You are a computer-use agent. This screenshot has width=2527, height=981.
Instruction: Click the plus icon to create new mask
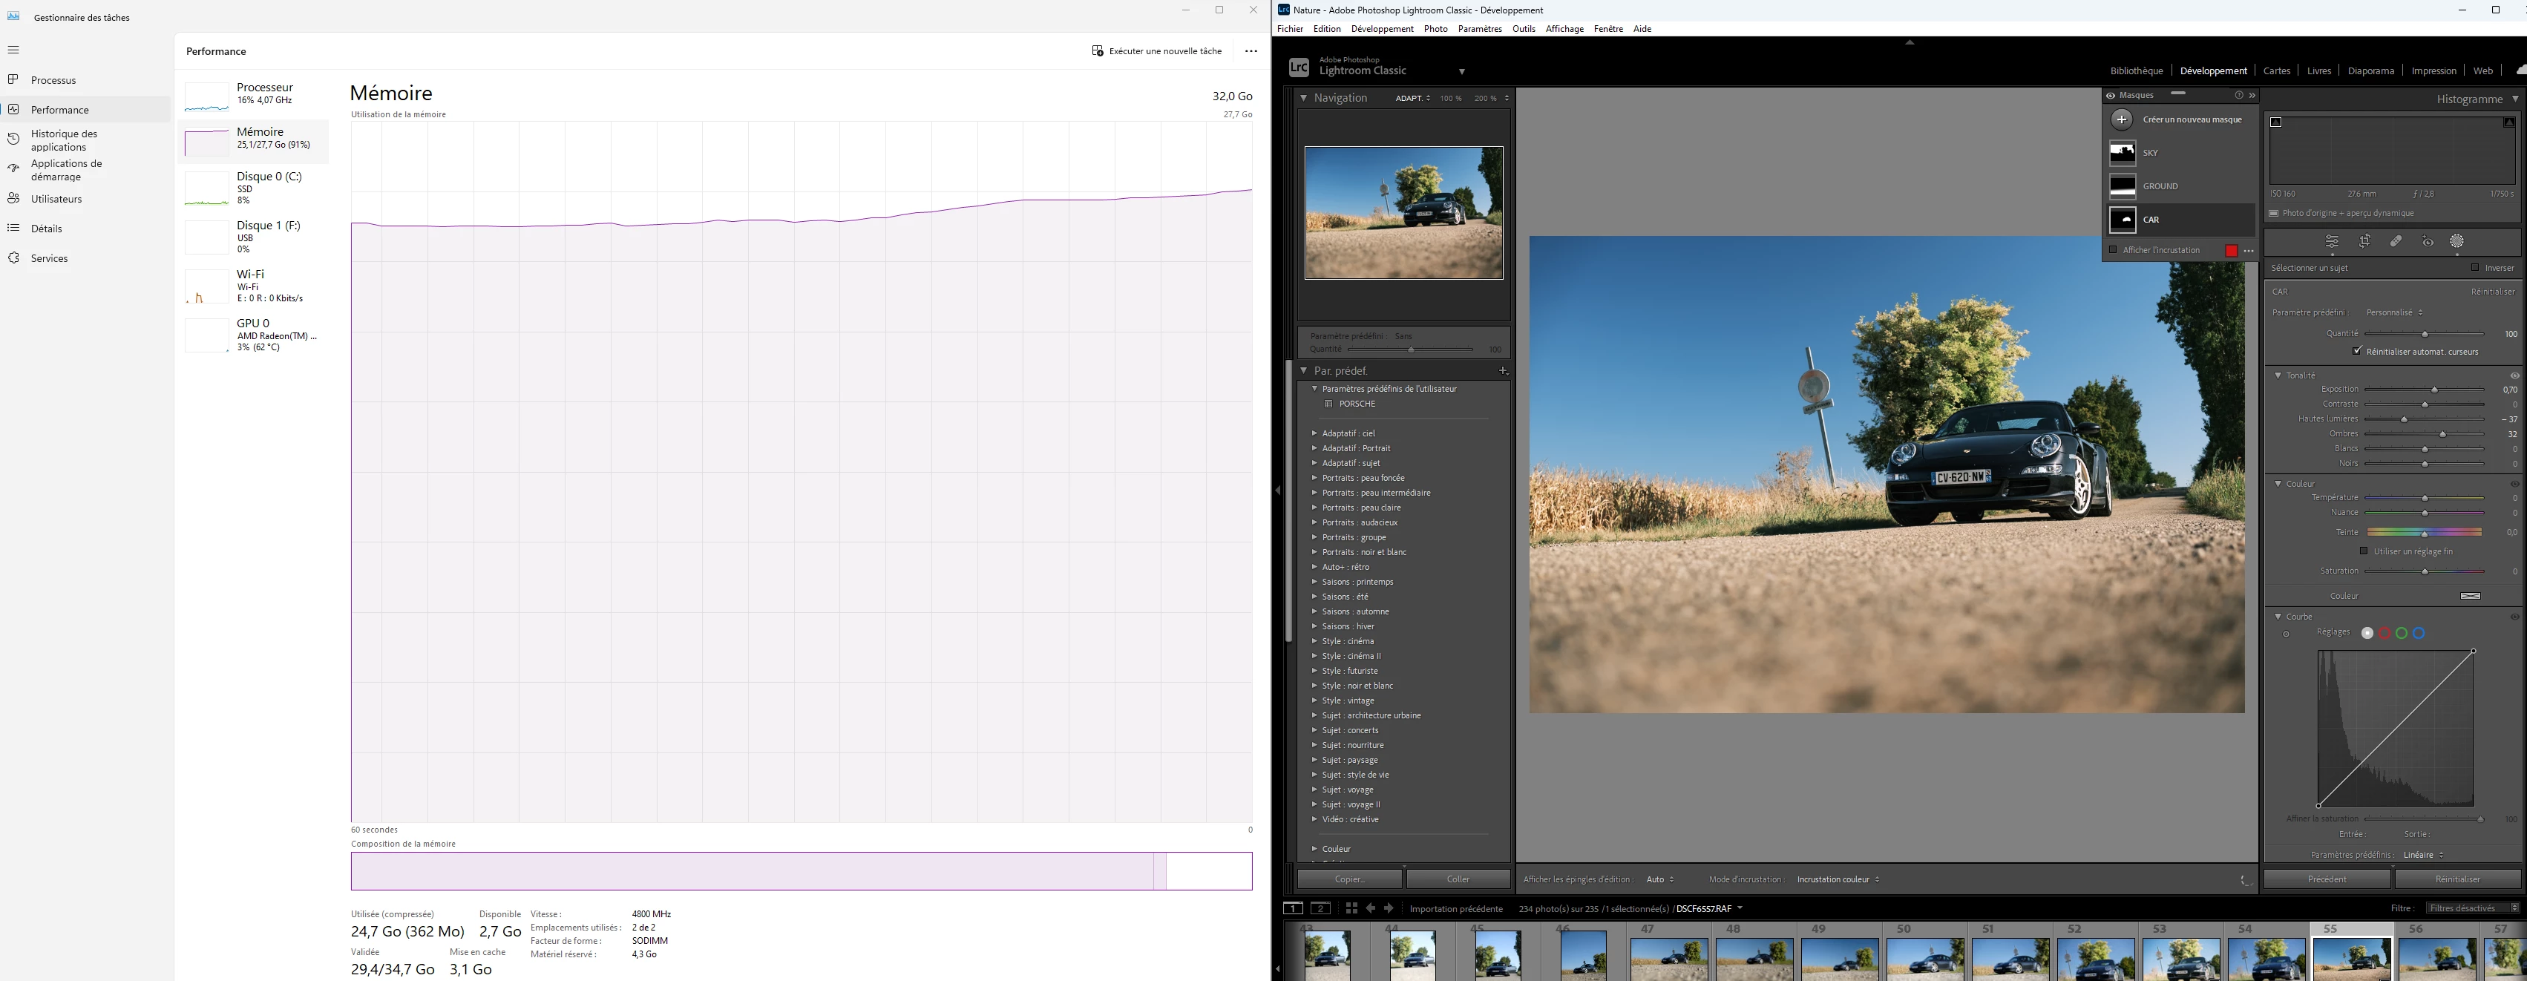[x=2122, y=119]
